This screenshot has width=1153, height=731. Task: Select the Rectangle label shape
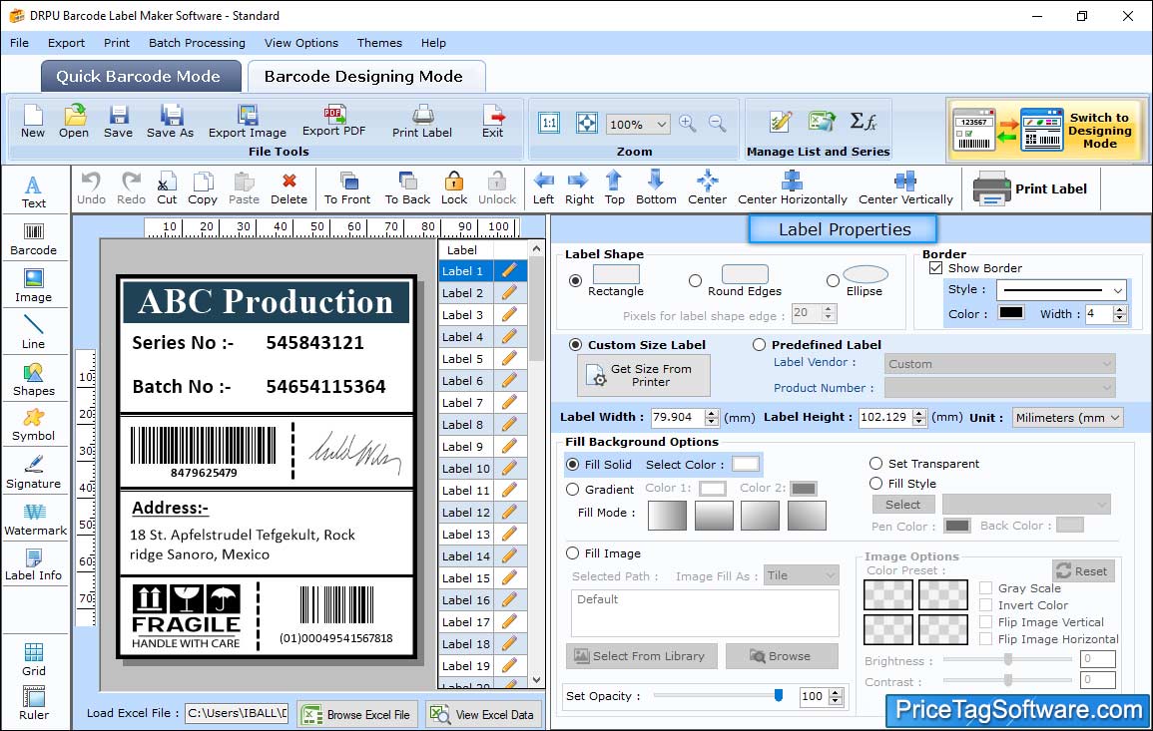(576, 280)
